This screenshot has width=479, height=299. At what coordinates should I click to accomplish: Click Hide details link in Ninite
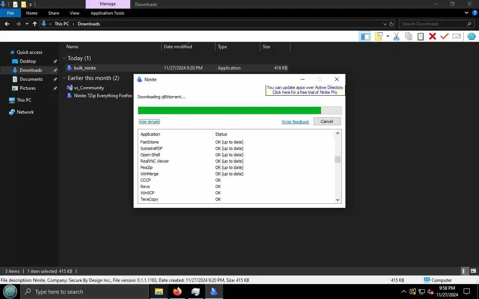point(149,122)
